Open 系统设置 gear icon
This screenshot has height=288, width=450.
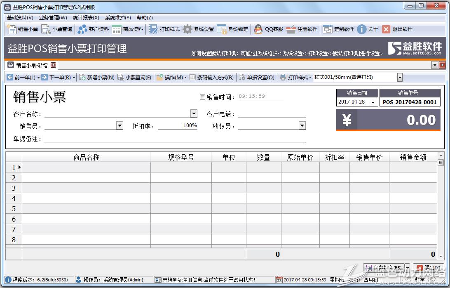click(187, 29)
